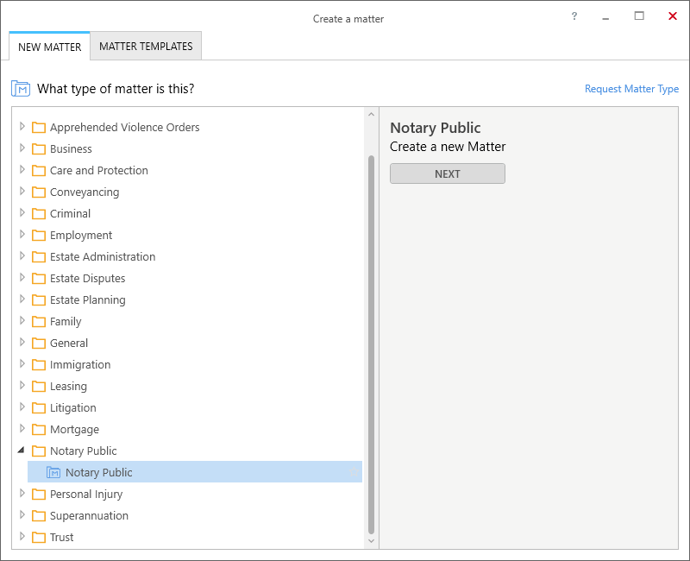Click the Business folder icon

tap(39, 149)
